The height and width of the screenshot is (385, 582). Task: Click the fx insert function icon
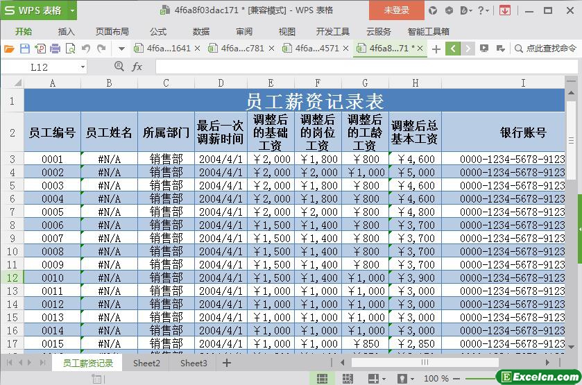(137, 67)
